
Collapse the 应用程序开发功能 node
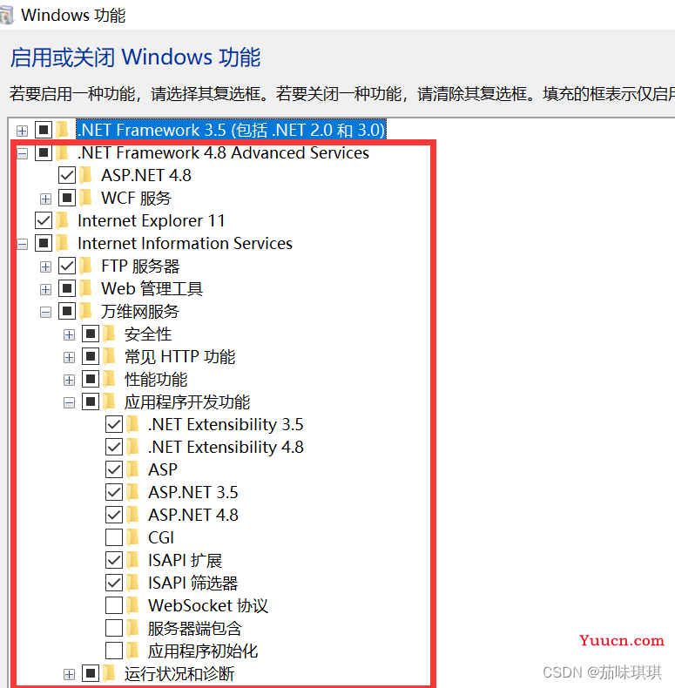(69, 403)
